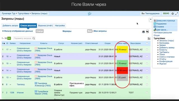This screenshot has height=101, width=179.
Task: Click client avatar icon in row 17
Action: pyautogui.click(x=36, y=48)
